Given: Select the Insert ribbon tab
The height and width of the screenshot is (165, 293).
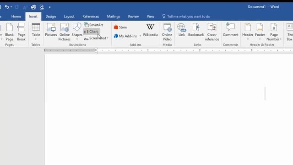Looking at the screenshot, I should click(33, 16).
